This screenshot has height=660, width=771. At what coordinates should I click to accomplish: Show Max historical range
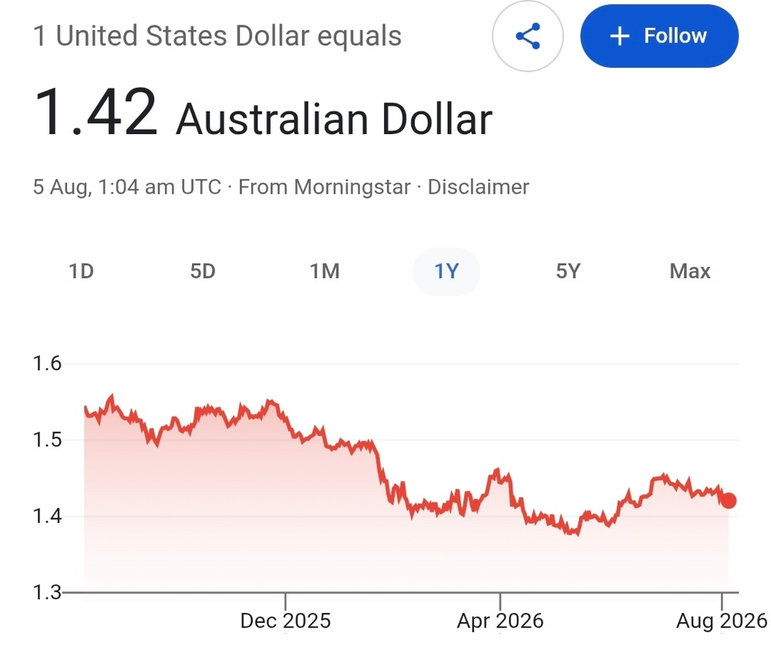[x=690, y=271]
